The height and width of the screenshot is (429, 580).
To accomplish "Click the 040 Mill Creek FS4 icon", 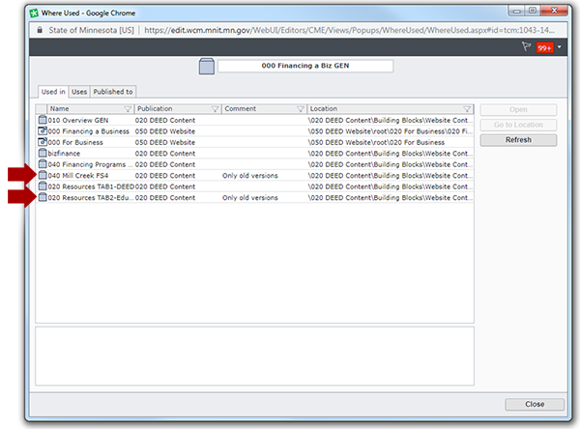I will coord(42,175).
